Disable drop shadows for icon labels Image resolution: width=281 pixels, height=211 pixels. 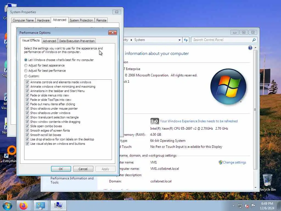(x=27, y=139)
